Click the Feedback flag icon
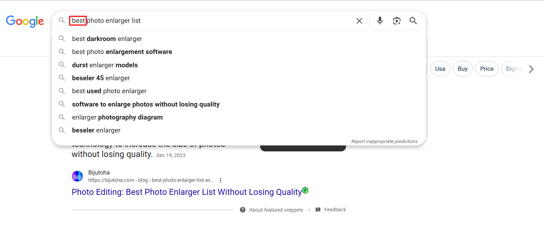 tap(318, 210)
